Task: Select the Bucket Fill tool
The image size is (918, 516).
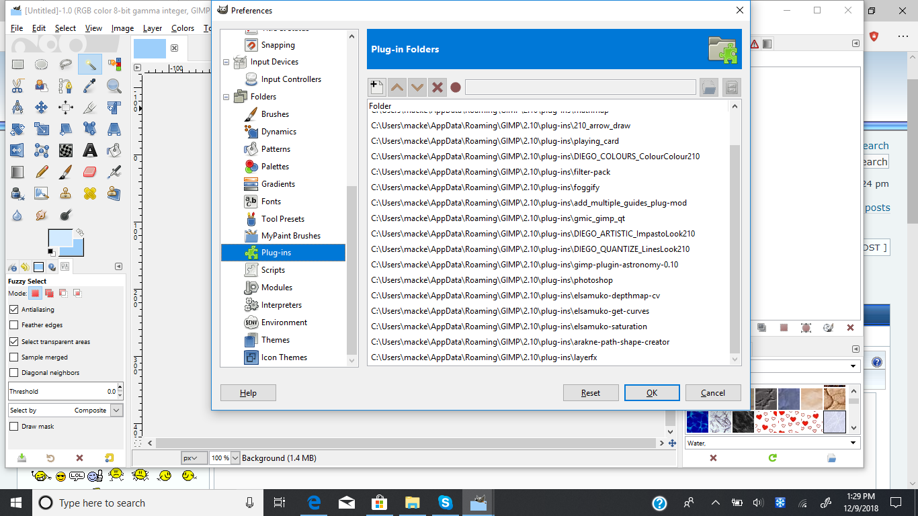Action: tap(114, 150)
